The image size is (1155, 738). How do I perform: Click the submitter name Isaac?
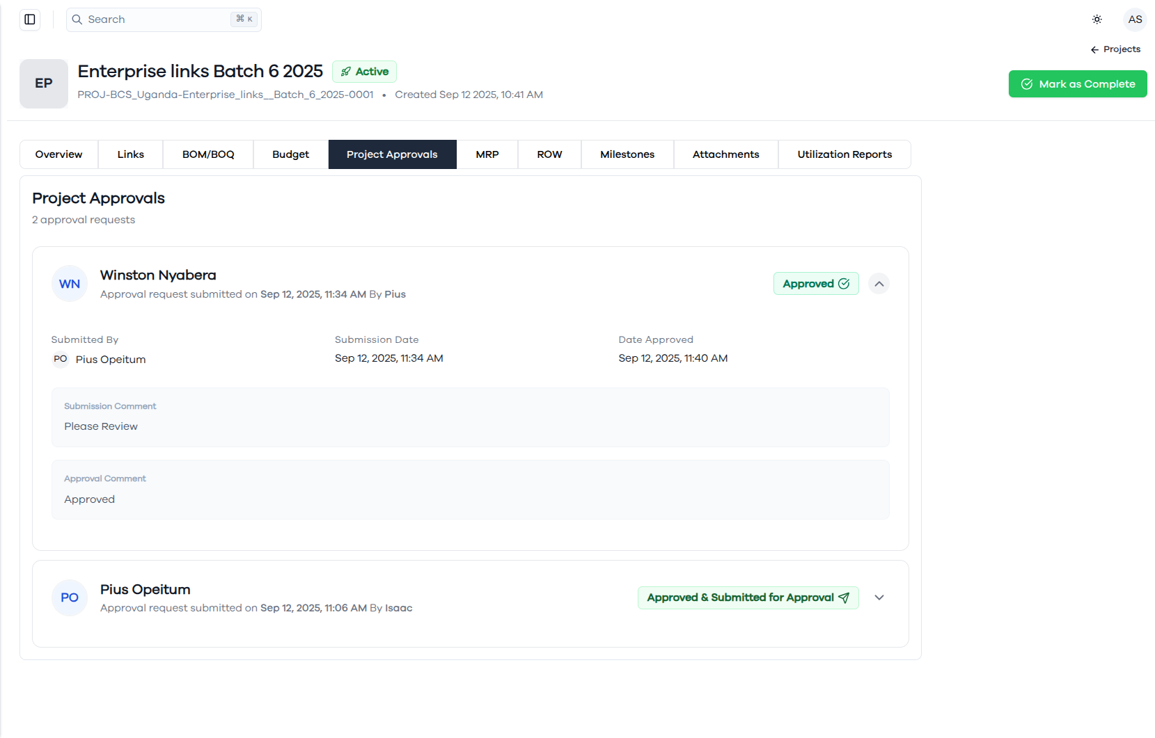[399, 608]
